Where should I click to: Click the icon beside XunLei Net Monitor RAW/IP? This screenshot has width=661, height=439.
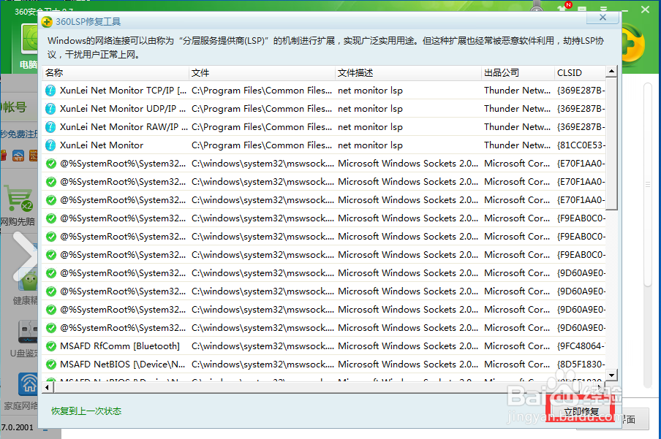(x=50, y=127)
